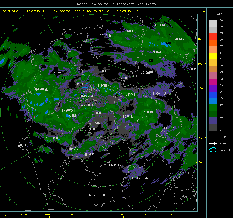Choose the dark gray bottom legend swatch
The image size is (233, 218).
pos(213,127)
